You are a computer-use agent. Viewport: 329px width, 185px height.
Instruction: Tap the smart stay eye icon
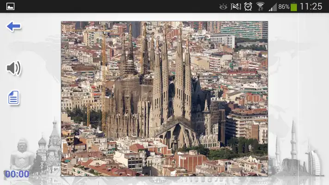point(223,7)
